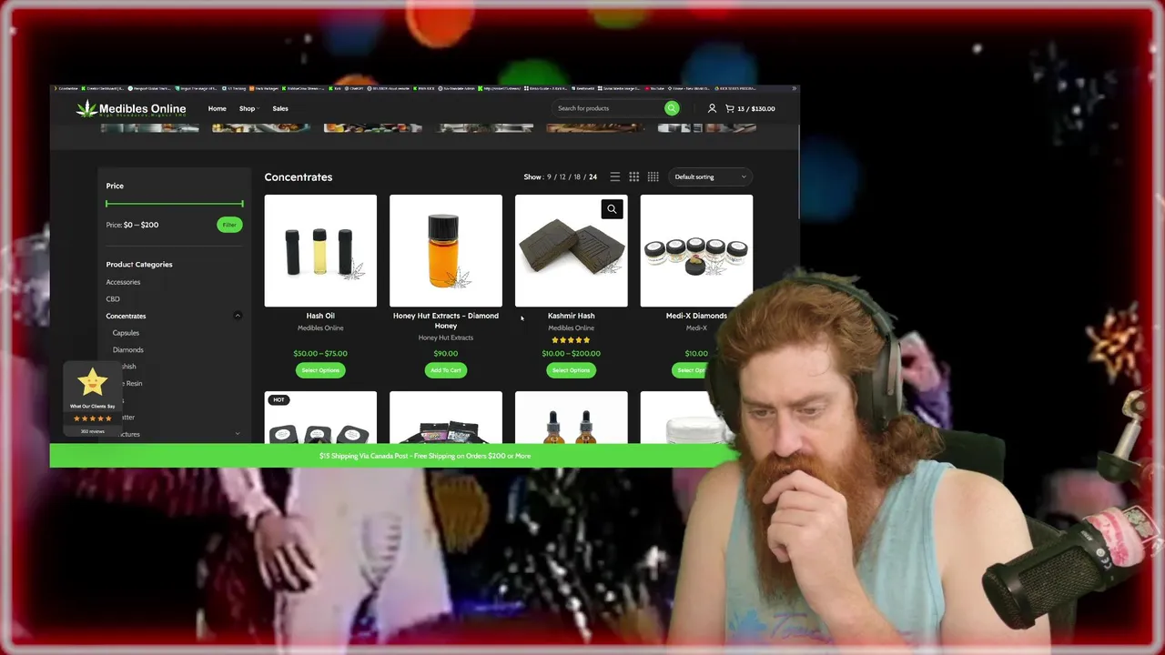Collapse the Concentrates category
The width and height of the screenshot is (1165, 655).
(238, 316)
